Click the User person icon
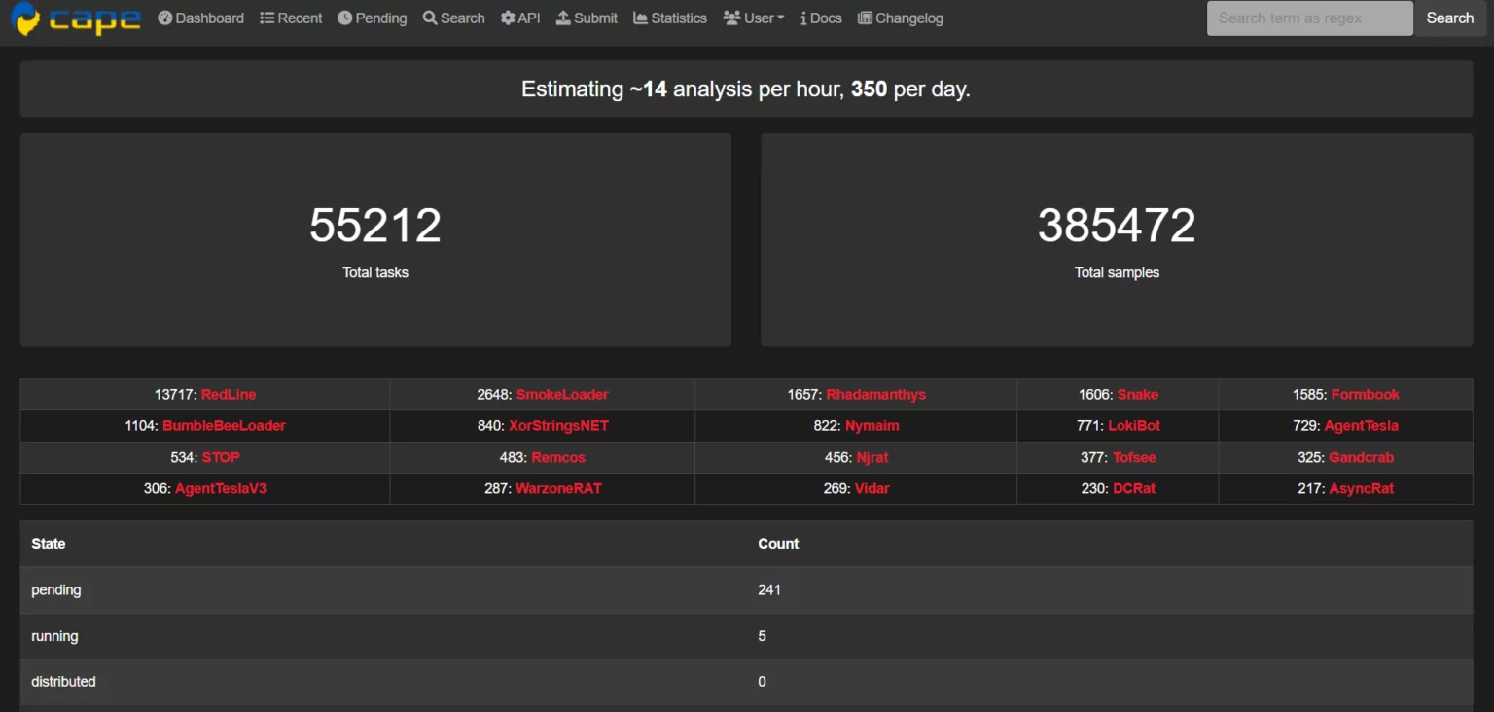The width and height of the screenshot is (1494, 712). point(729,18)
